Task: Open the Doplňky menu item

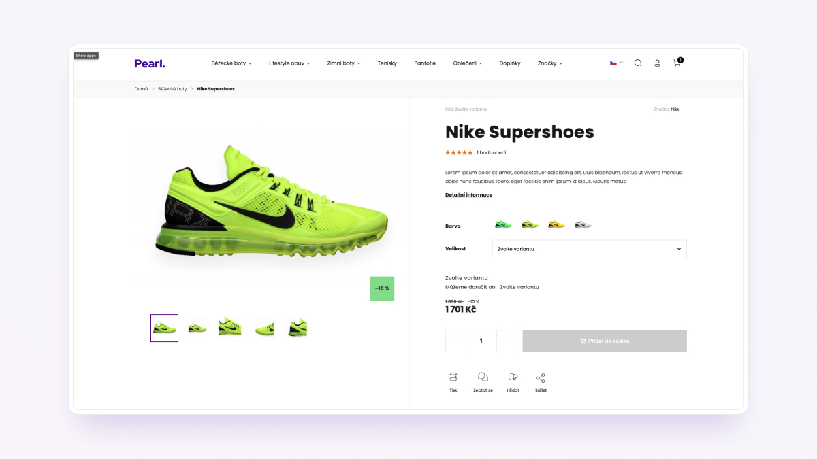Action: [x=510, y=63]
